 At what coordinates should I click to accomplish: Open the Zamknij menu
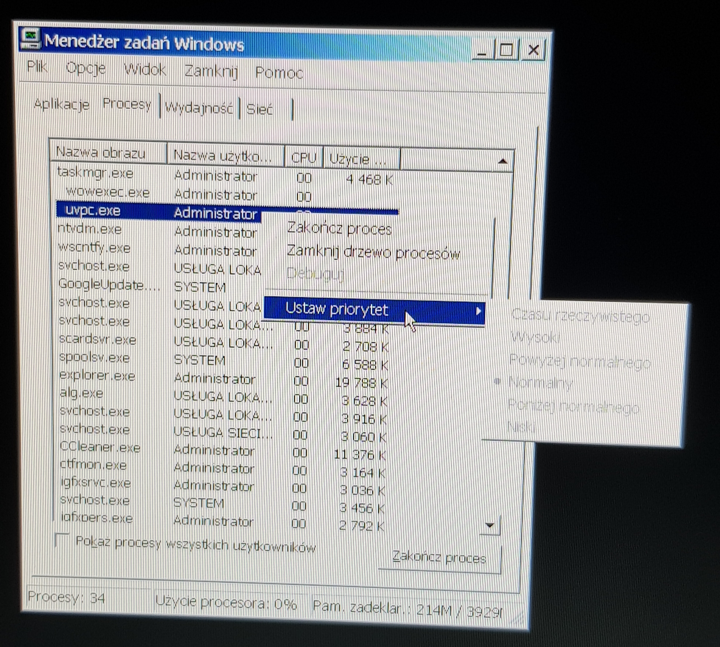(x=211, y=71)
